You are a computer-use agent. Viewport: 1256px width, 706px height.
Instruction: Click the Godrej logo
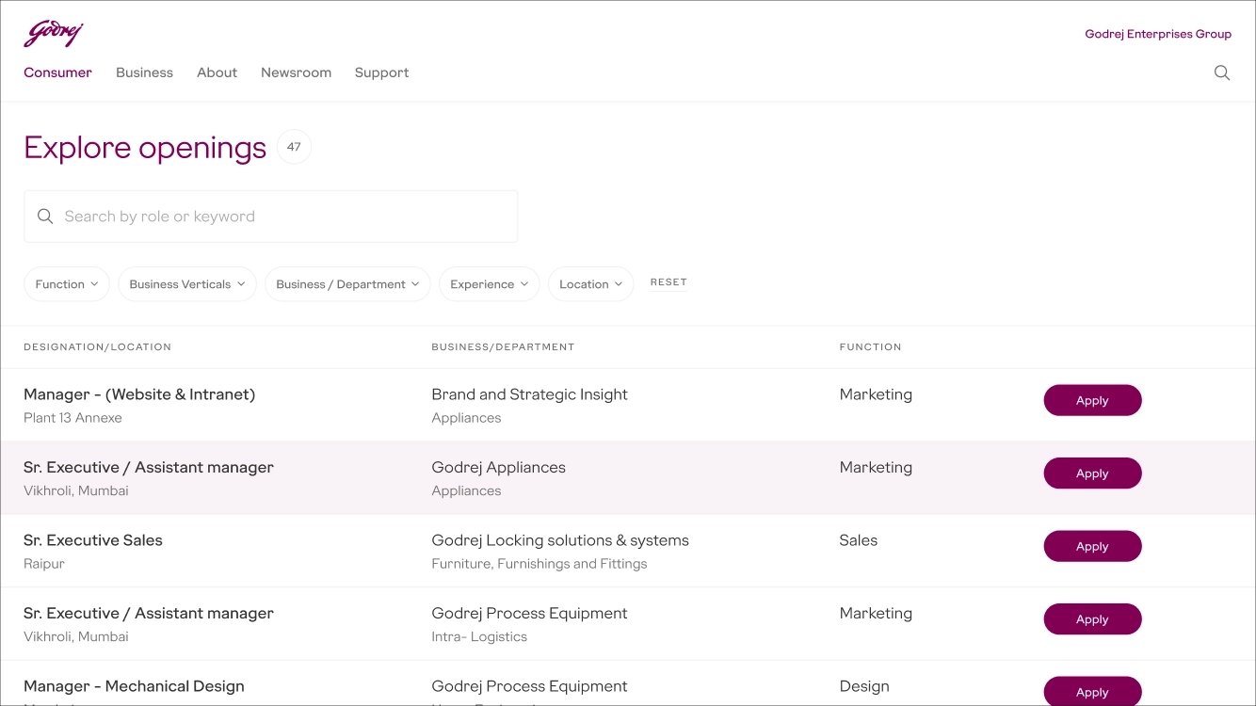coord(53,31)
